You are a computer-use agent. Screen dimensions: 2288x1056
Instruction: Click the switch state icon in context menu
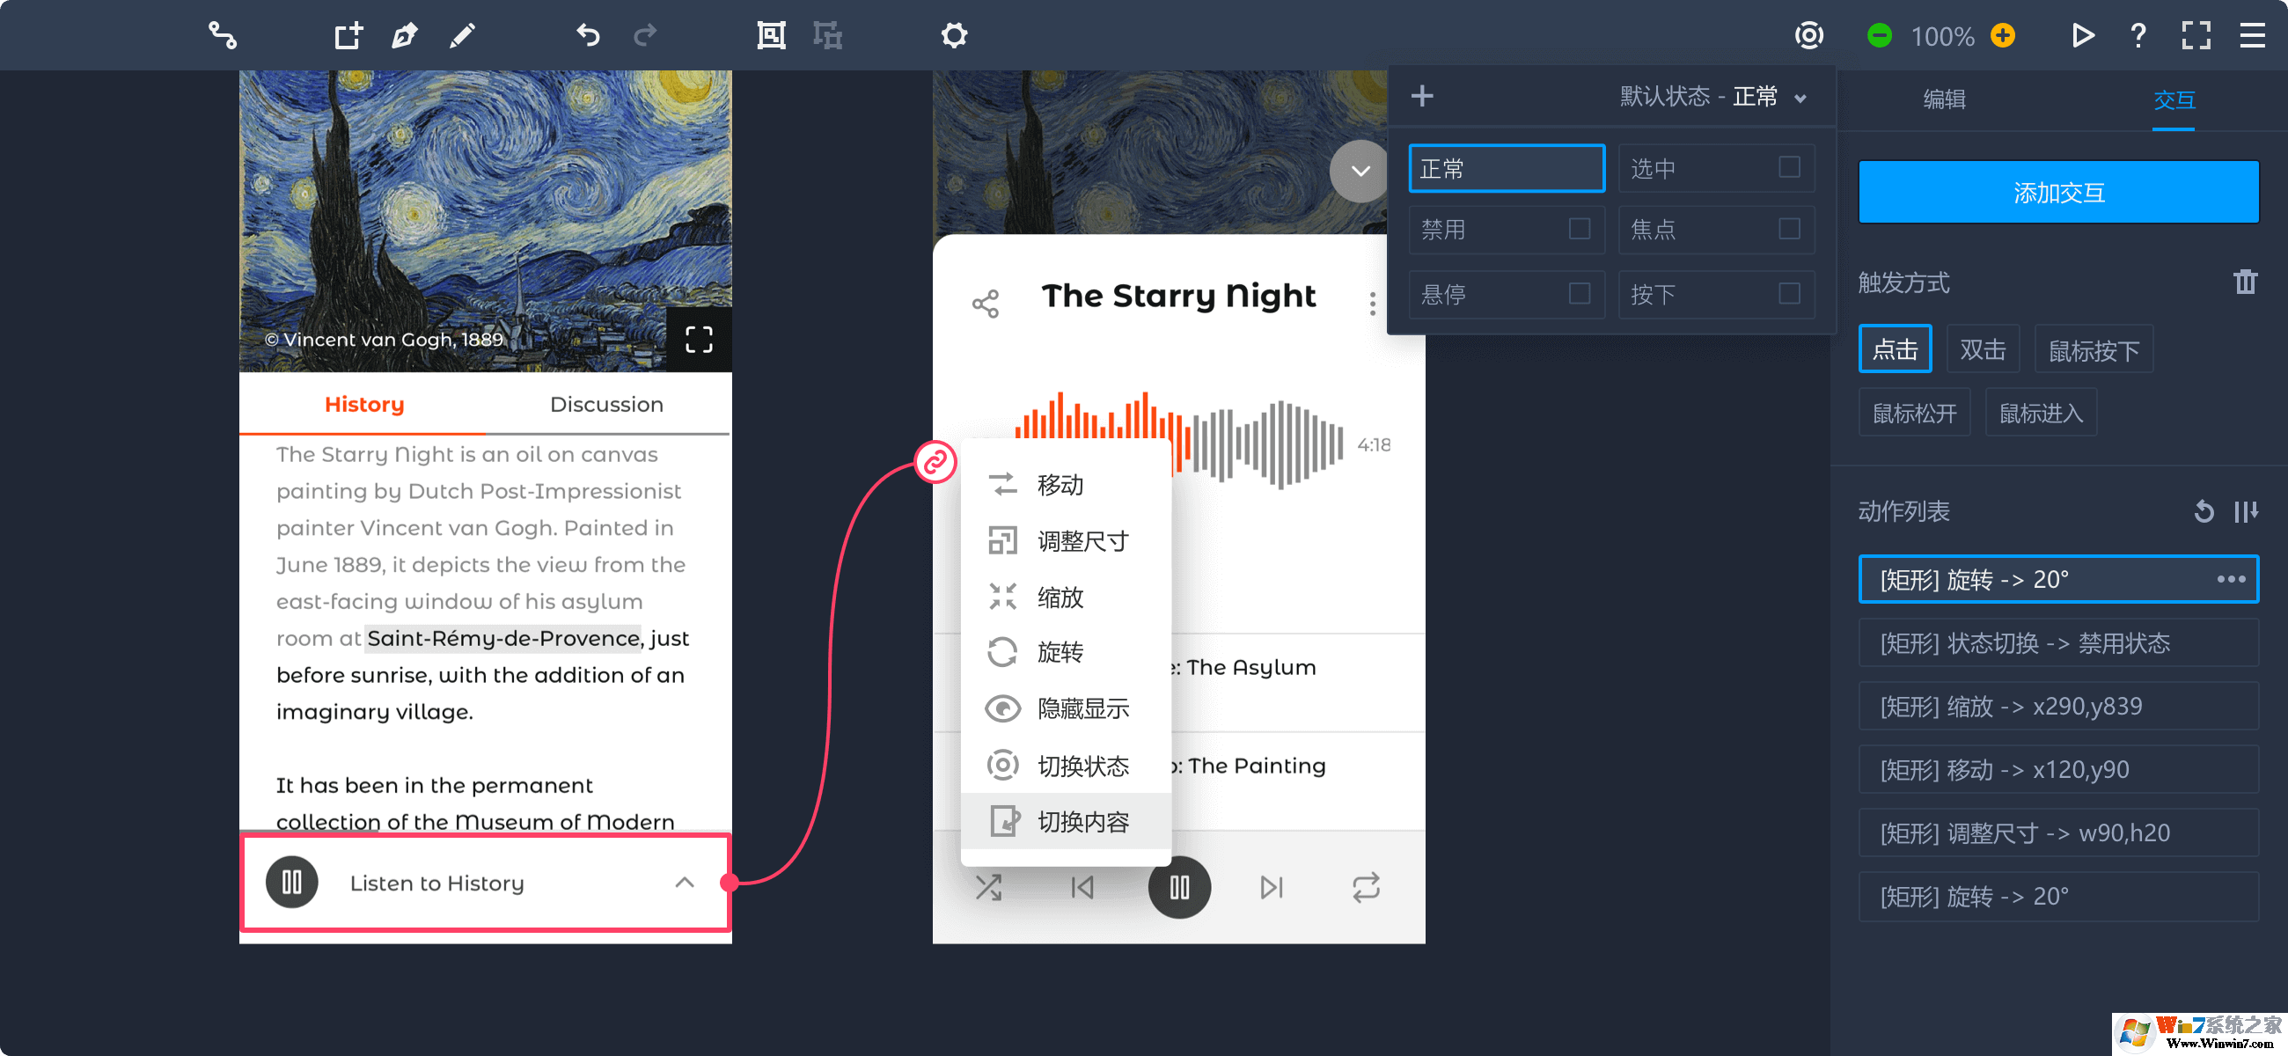(x=1002, y=765)
